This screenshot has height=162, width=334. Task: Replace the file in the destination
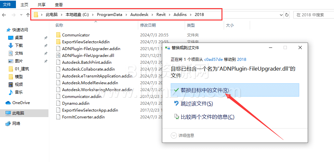click(235, 90)
